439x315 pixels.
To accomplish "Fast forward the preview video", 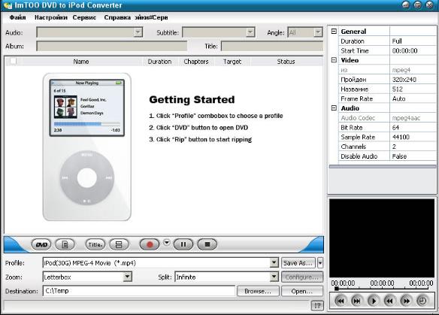I will (x=406, y=301).
